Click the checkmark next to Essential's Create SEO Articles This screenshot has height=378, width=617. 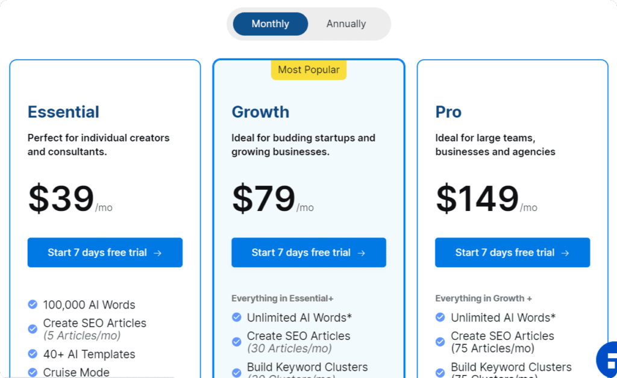(33, 329)
